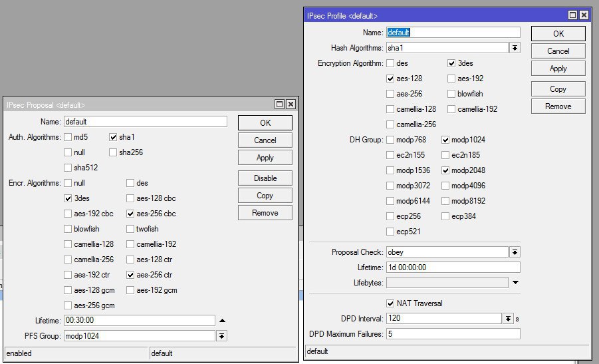Open the PFS Group dropdown
The height and width of the screenshot is (364, 599).
(x=221, y=336)
